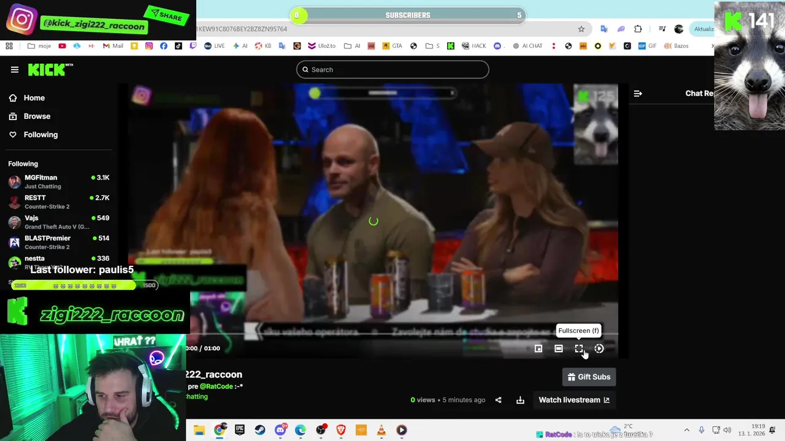Open Brave browser from the taskbar

[x=341, y=430]
